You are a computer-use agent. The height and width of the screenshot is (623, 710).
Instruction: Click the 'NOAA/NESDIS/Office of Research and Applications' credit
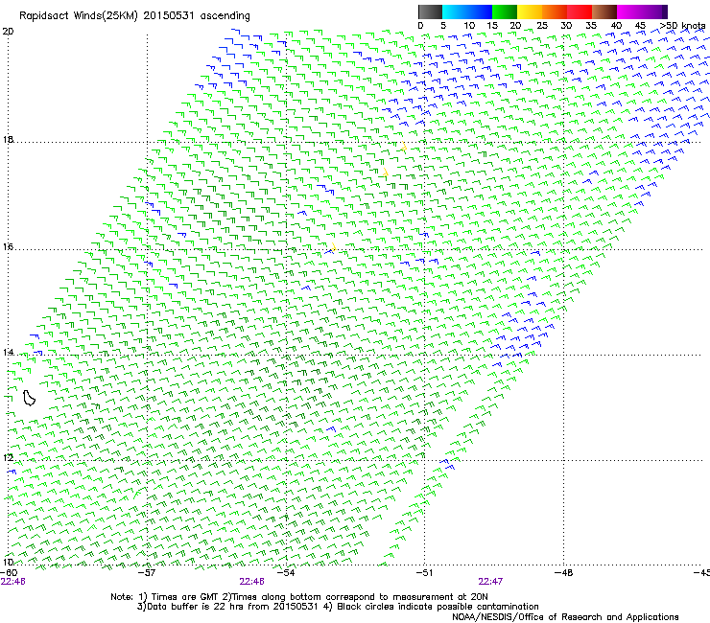point(565,617)
